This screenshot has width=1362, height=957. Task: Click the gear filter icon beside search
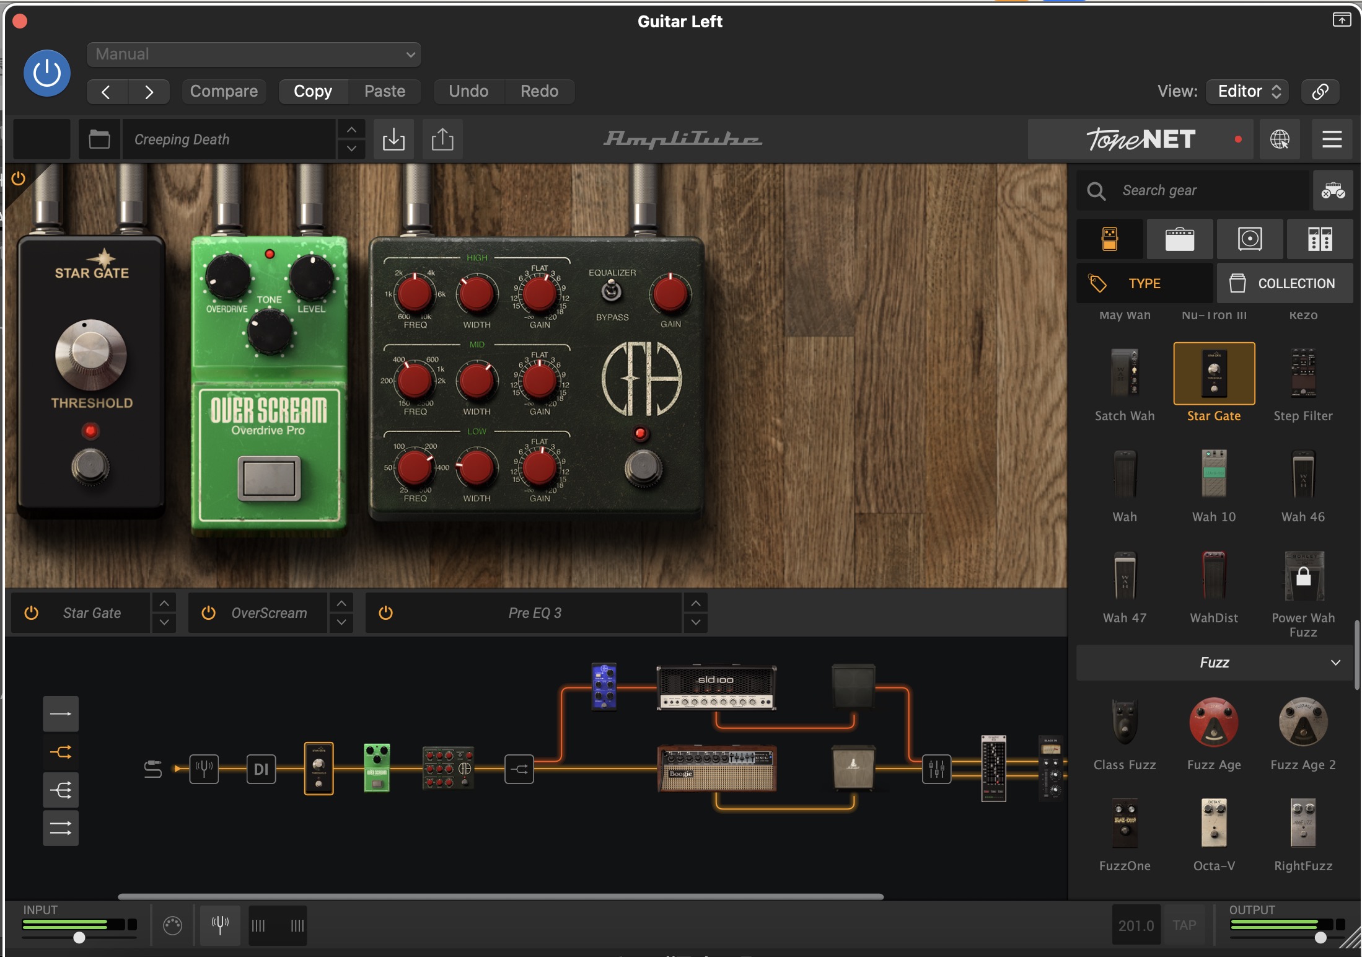click(x=1333, y=190)
